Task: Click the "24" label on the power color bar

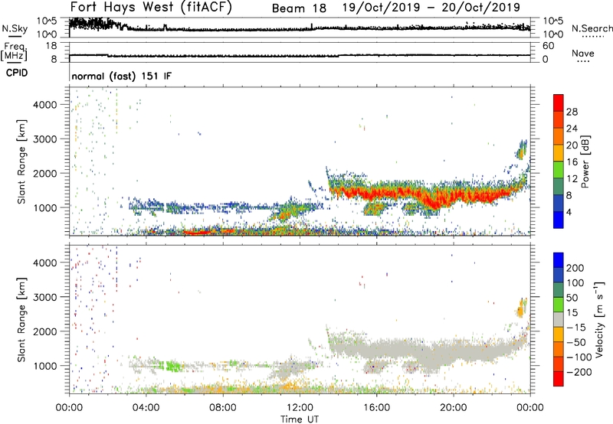Action: click(x=572, y=129)
